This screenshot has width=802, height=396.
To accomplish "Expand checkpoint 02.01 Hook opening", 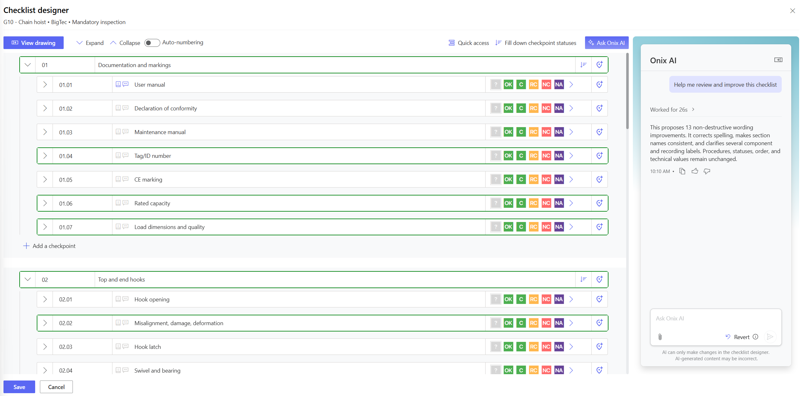I will 45,299.
